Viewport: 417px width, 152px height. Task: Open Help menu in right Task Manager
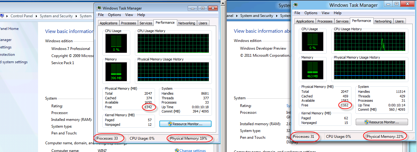[x=337, y=13]
